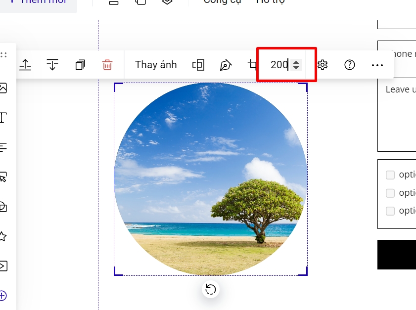Duplicate the selected image element
The height and width of the screenshot is (310, 416).
point(80,65)
